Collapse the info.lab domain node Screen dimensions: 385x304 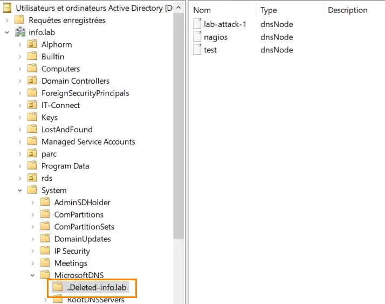pos(7,32)
